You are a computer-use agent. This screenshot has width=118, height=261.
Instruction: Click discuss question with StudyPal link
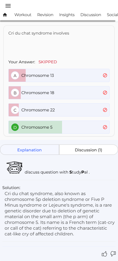[57, 172]
